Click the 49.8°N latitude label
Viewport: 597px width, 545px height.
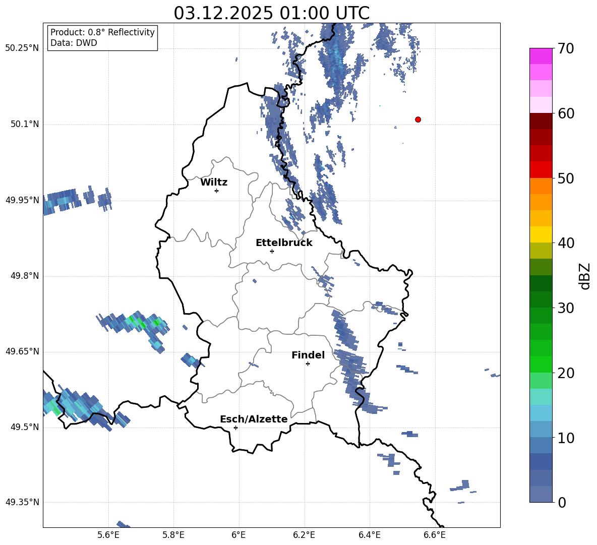[x=25, y=276]
